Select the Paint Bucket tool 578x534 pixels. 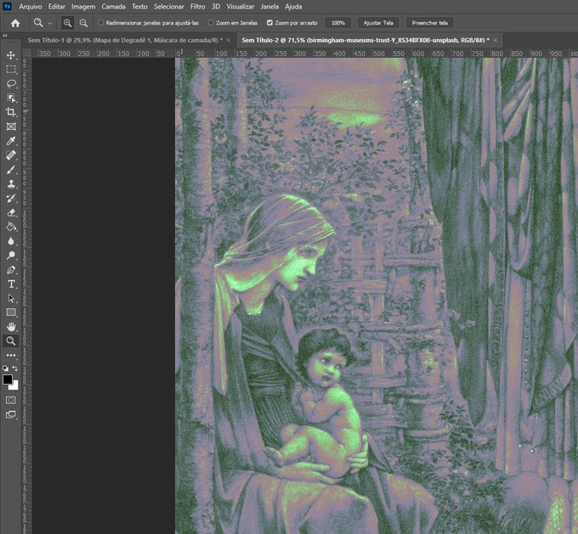tap(11, 227)
